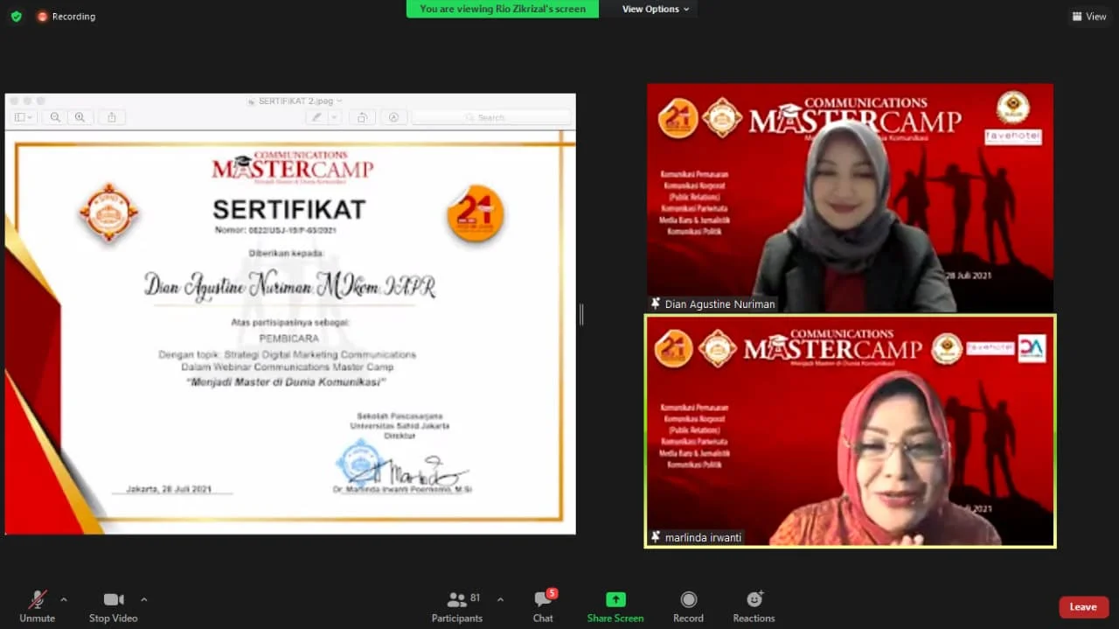Viewport: 1119px width, 629px height.
Task: Open arrow beside the Preview pen tool
Action: (336, 117)
